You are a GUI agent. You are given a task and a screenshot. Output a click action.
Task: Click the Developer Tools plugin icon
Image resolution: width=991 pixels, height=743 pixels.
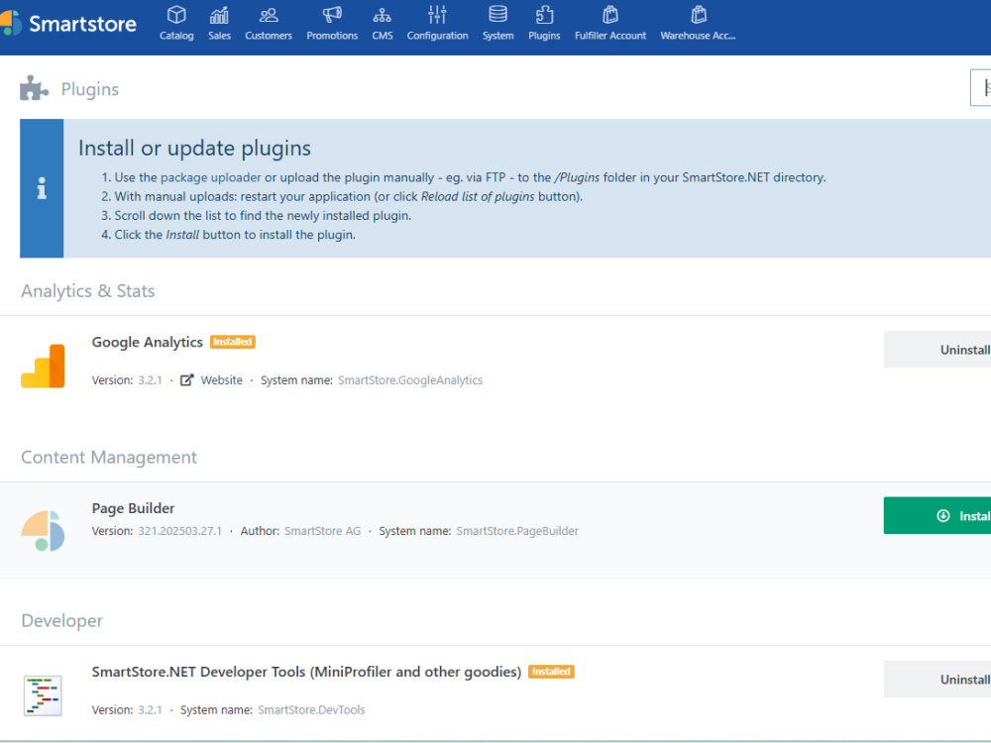coord(43,695)
